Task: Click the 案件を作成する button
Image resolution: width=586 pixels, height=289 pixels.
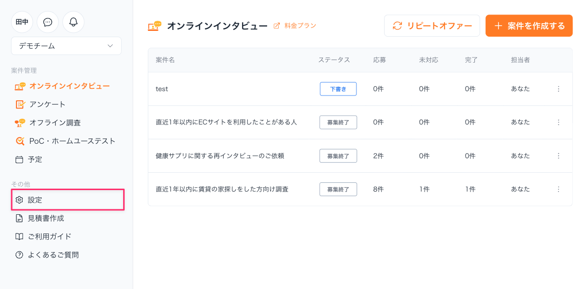Action: pyautogui.click(x=529, y=26)
